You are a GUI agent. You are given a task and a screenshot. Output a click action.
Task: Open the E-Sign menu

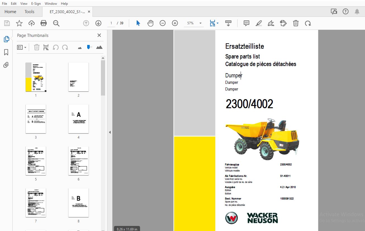tap(36, 4)
